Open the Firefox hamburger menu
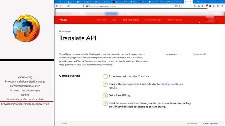The image size is (225, 126). 223,6
